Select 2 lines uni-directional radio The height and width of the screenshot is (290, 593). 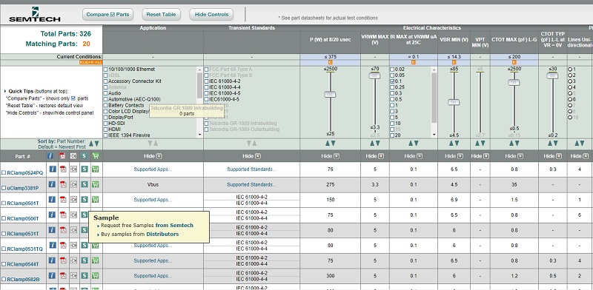570,75
